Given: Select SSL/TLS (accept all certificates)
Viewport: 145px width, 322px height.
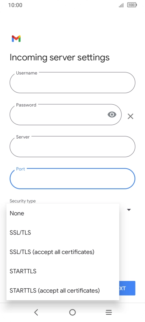Looking at the screenshot, I should pos(63,252).
